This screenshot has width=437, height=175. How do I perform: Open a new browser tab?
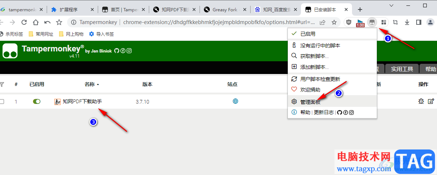click(x=360, y=10)
